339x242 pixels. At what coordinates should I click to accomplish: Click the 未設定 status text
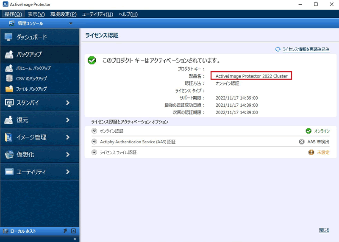pyautogui.click(x=323, y=153)
